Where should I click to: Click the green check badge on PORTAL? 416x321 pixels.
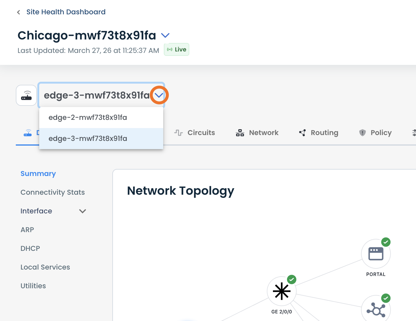pyautogui.click(x=386, y=242)
